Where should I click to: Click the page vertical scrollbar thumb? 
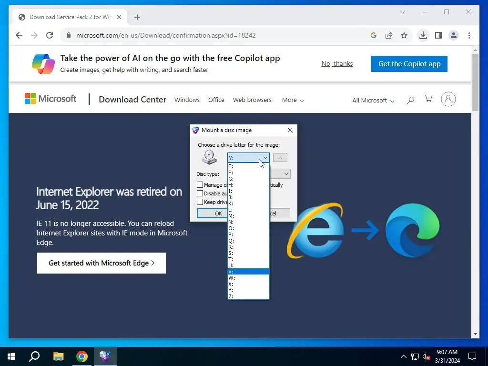click(x=475, y=82)
